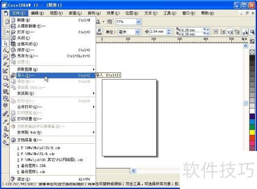Select the Outline tool
257x189 pixels.
[x=5, y=128]
